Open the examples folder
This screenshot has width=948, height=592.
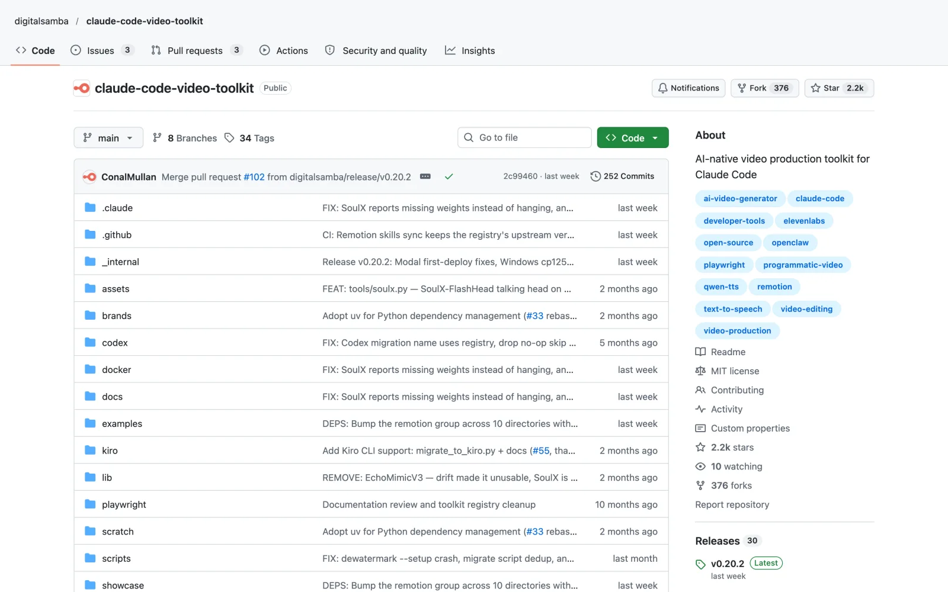pos(122,424)
